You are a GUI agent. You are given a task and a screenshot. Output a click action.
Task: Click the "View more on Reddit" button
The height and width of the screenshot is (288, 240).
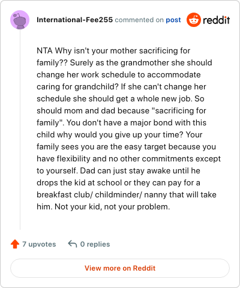click(120, 268)
